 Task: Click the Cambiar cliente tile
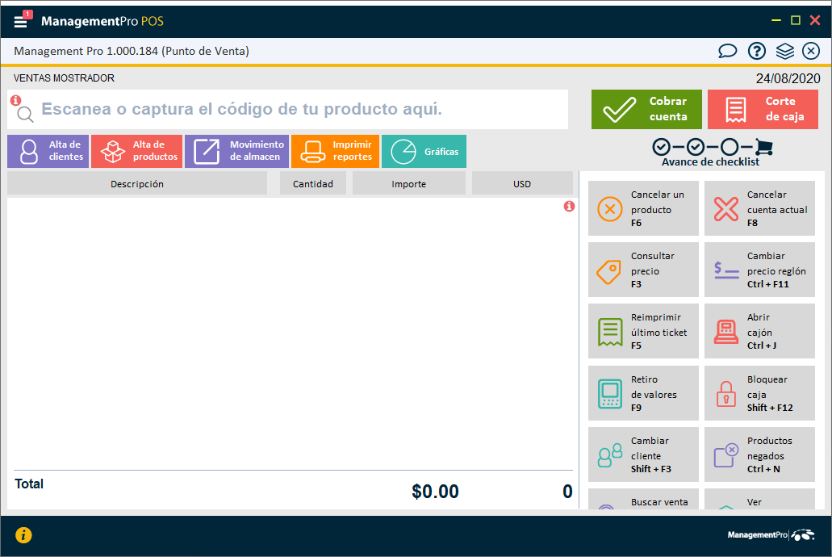click(x=643, y=454)
